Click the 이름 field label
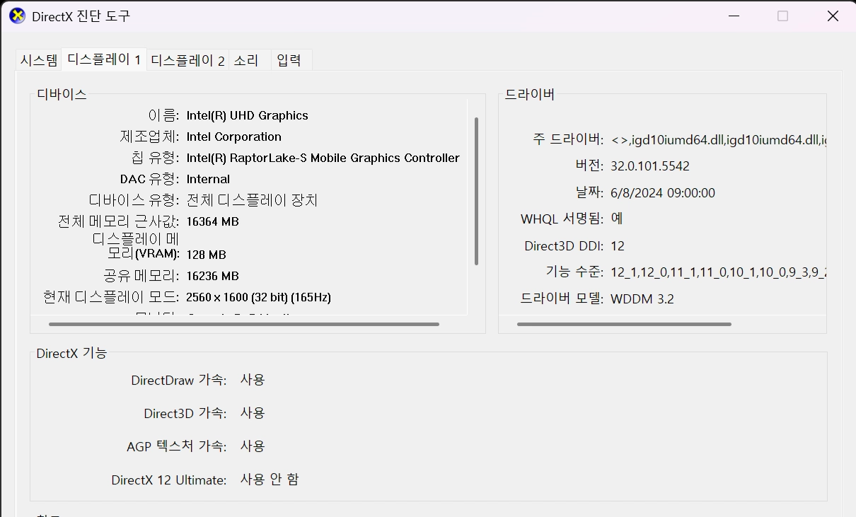The image size is (856, 517). tap(163, 115)
